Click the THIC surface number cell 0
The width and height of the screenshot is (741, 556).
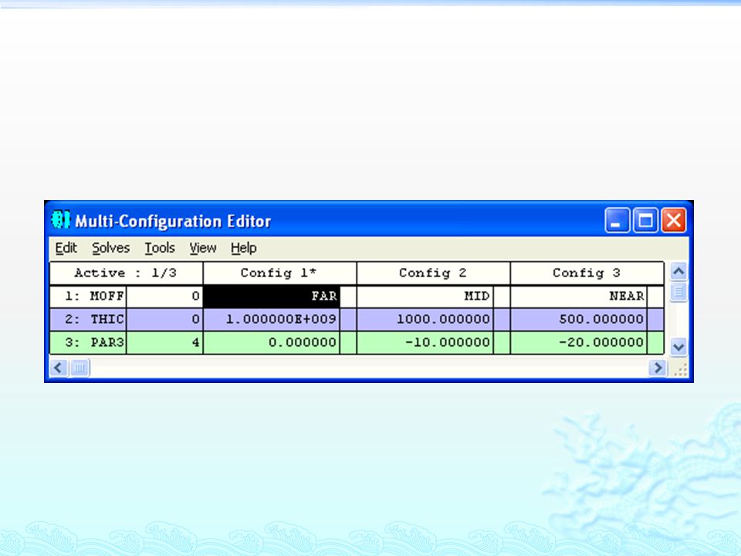164,319
